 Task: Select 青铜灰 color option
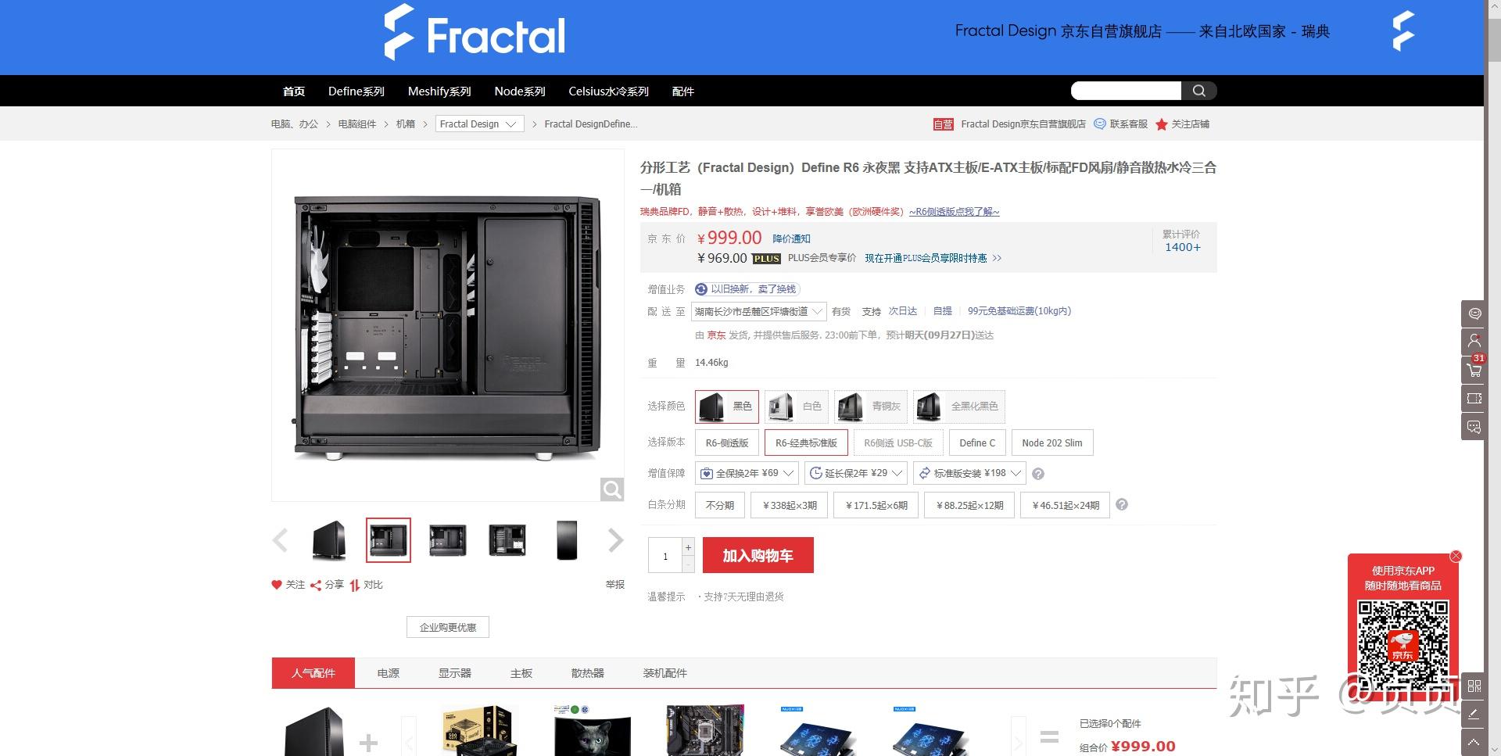click(870, 407)
